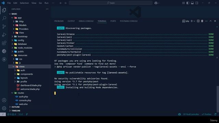Image resolution: width=219 pixels, height=123 pixels.
Task: Click the Prettier status bar item
Action: pyautogui.click(x=206, y=114)
